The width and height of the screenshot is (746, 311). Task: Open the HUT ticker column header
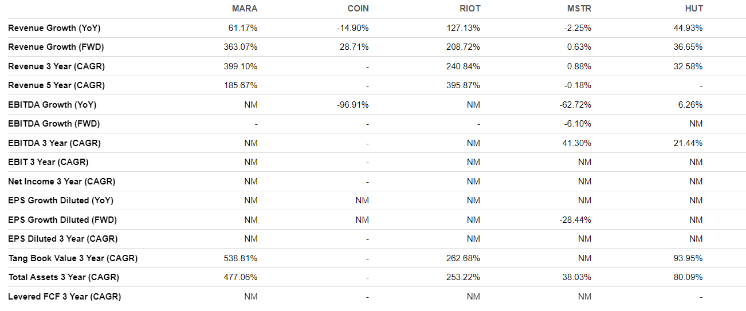click(x=693, y=9)
